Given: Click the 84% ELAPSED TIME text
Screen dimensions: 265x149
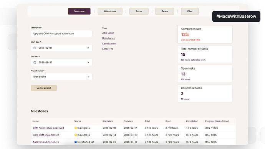Looking at the screenshot, I should click(190, 40).
